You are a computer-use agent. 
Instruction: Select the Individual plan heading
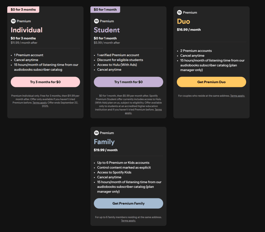pos(27,30)
